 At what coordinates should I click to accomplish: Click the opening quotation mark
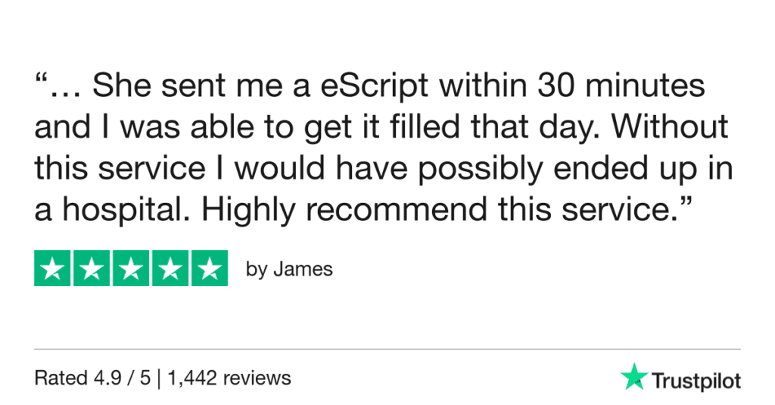click(42, 82)
